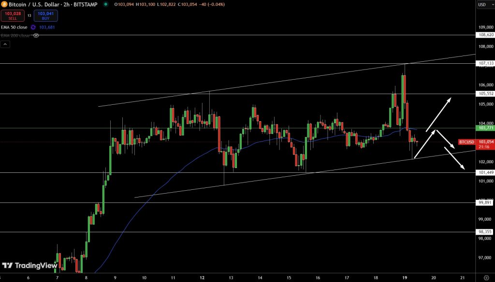Image resolution: width=495 pixels, height=282 pixels.
Task: Click the orange Bitcoin symbol logo
Action: tap(4, 4)
